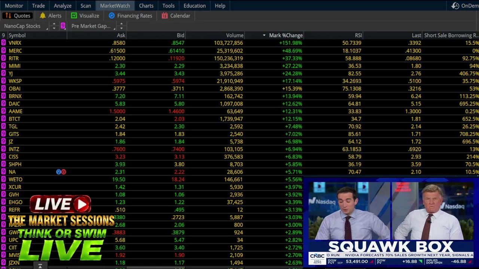Click the magenta link icon beside MIMI
The image size is (479, 269).
[3, 66]
